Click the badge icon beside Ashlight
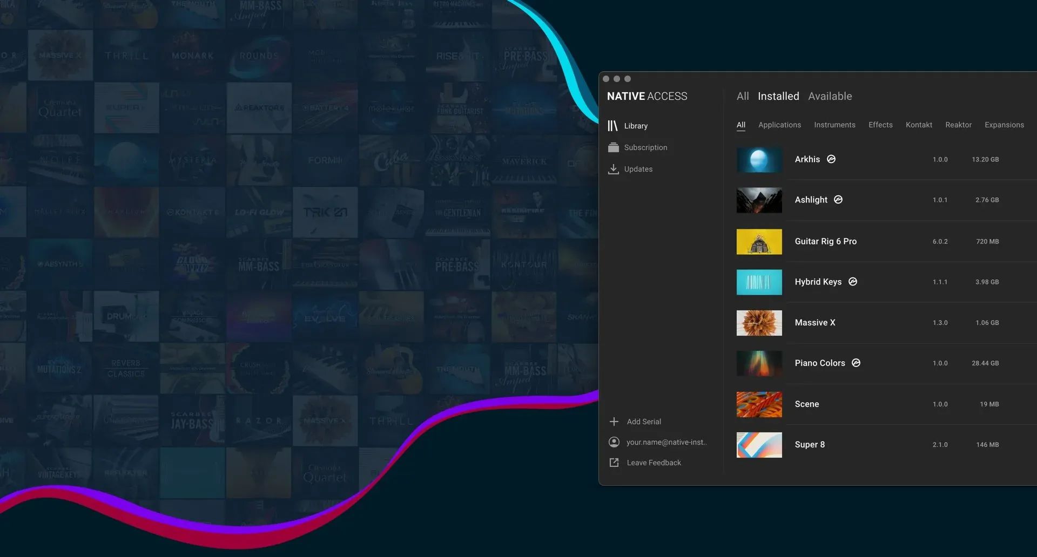 [838, 200]
